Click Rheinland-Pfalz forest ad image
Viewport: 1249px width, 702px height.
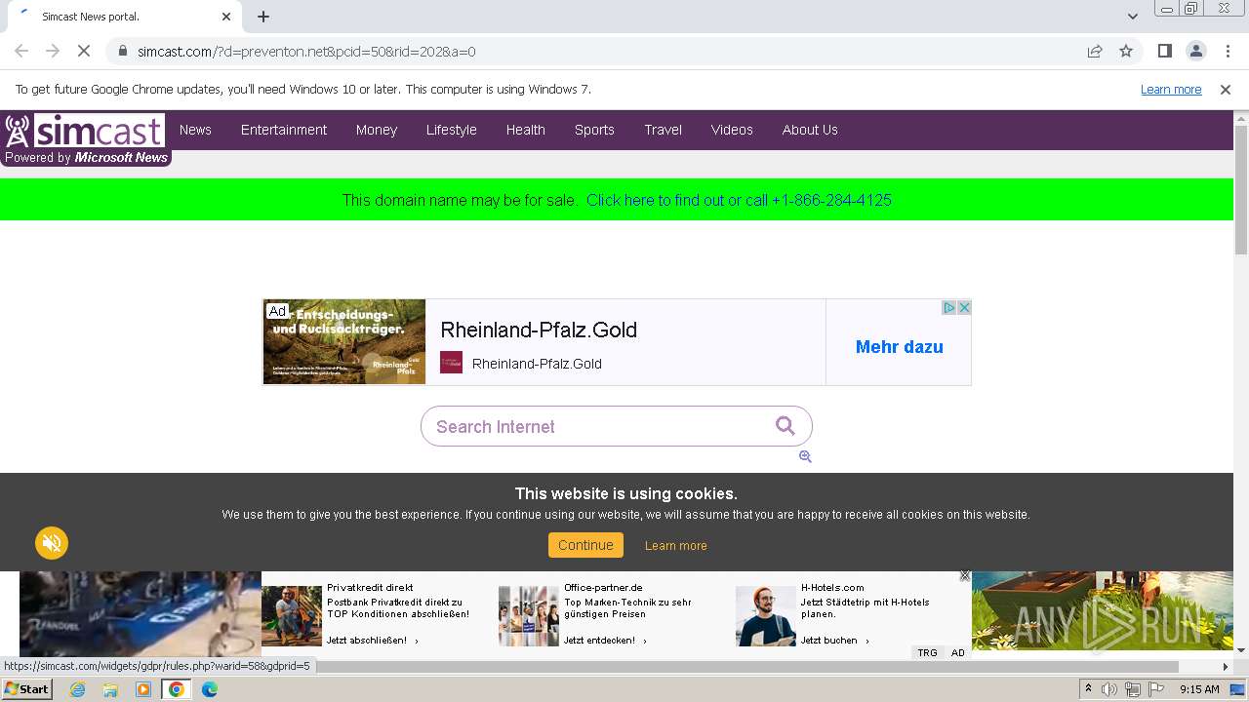(x=344, y=342)
